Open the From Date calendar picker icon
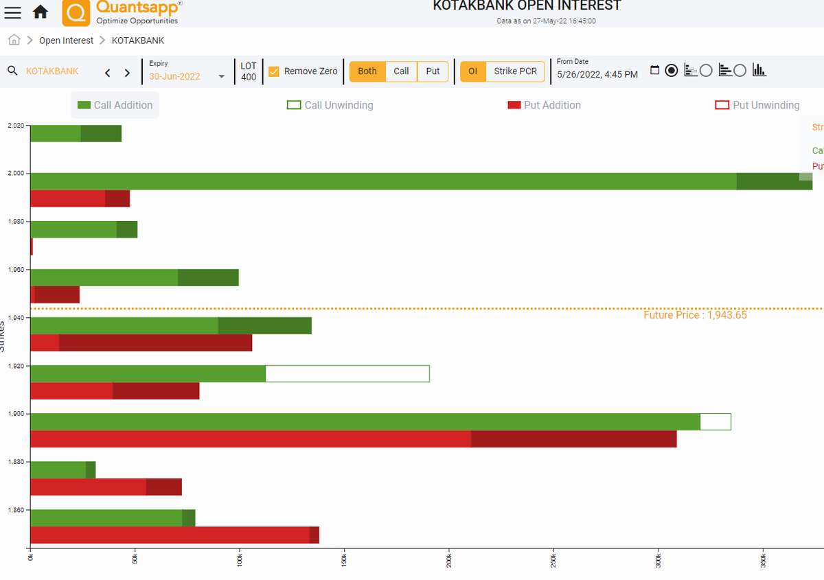The image size is (824, 580). (x=654, y=70)
